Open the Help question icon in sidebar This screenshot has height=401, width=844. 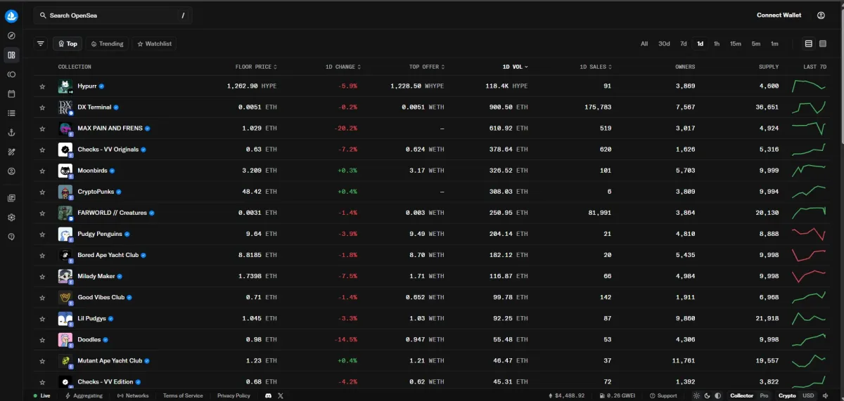(11, 237)
